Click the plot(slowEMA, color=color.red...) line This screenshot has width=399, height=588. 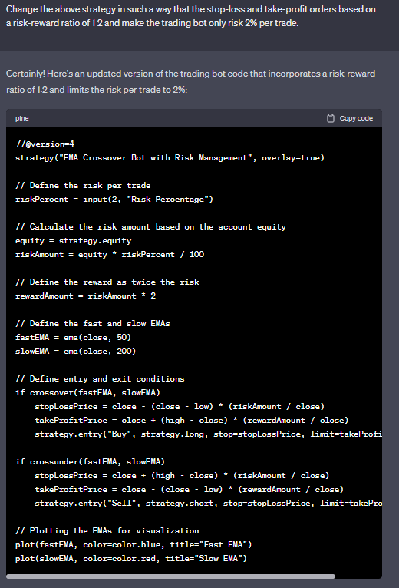[x=131, y=558]
